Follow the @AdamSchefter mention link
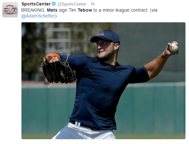 pos(38,16)
